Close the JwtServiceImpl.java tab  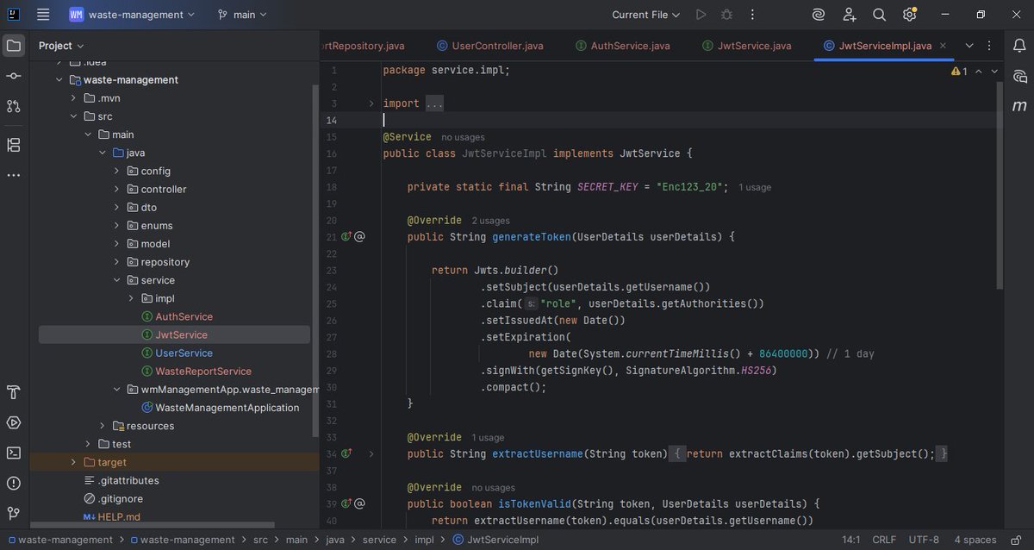[x=943, y=46]
